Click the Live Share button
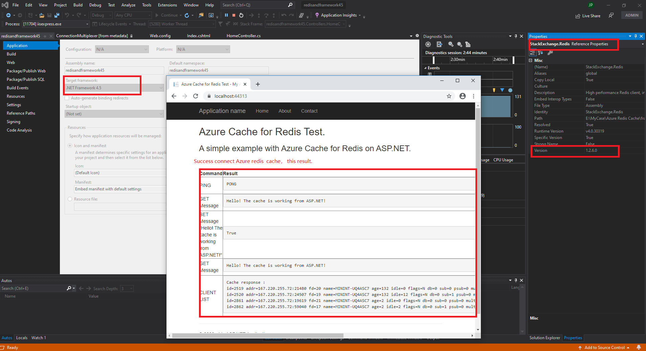 click(x=588, y=16)
